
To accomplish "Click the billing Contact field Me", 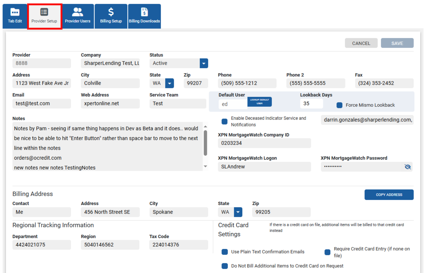I will [41, 212].
